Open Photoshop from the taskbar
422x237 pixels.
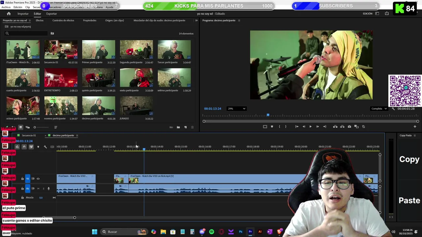tap(241, 232)
